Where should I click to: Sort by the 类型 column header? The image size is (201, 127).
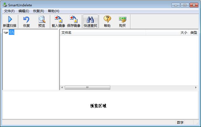(x=194, y=33)
